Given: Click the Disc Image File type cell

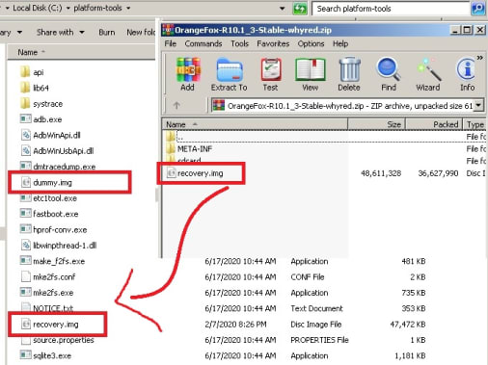Looking at the screenshot, I should tap(315, 325).
